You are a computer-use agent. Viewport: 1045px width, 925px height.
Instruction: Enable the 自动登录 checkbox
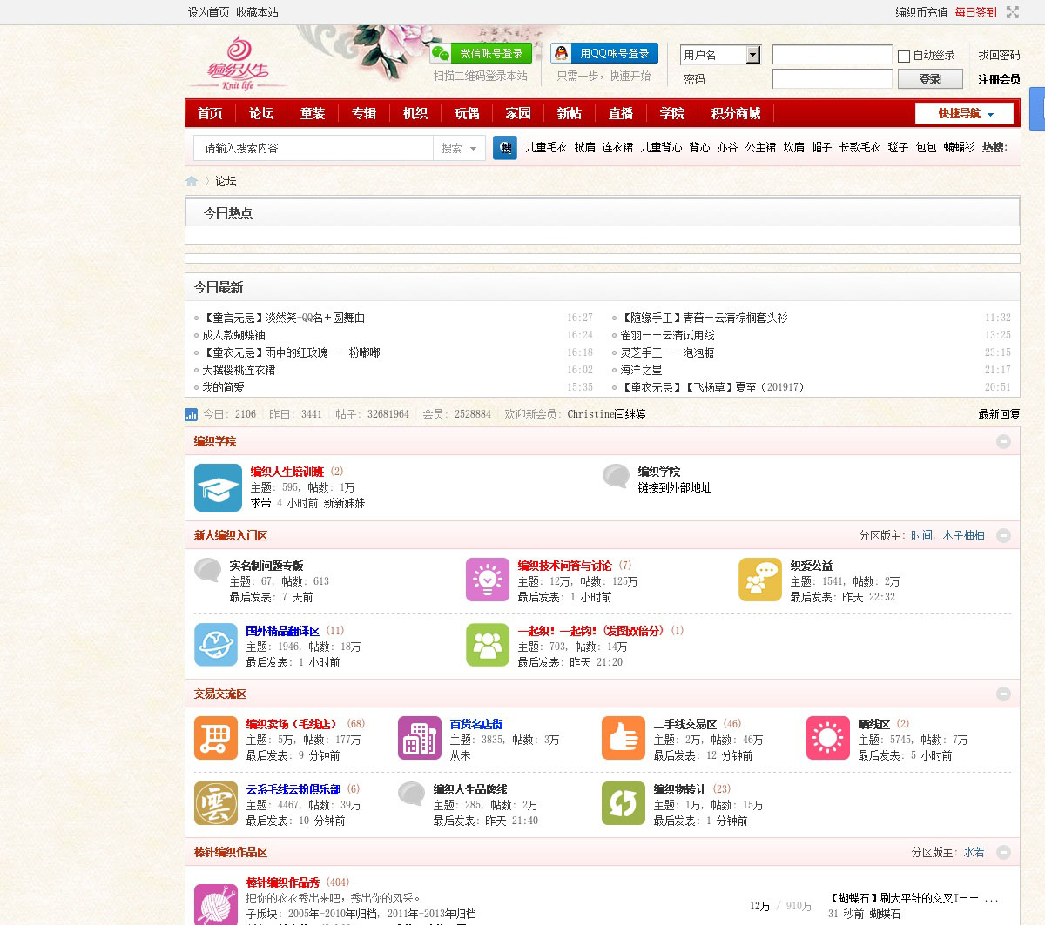[x=904, y=56]
